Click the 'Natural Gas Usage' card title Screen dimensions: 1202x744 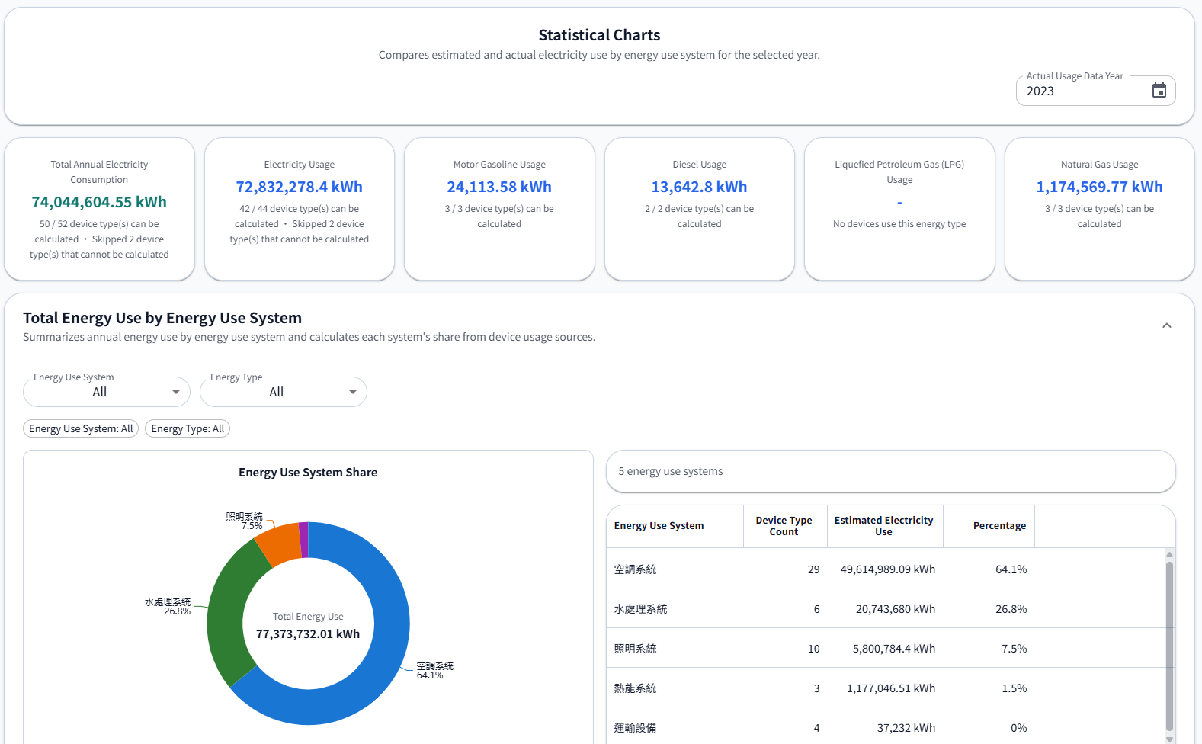pyautogui.click(x=1099, y=165)
